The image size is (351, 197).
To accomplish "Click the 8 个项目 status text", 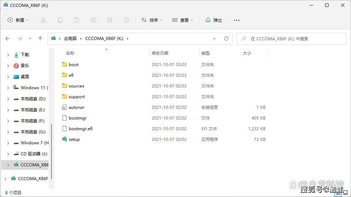I will click(x=13, y=193).
